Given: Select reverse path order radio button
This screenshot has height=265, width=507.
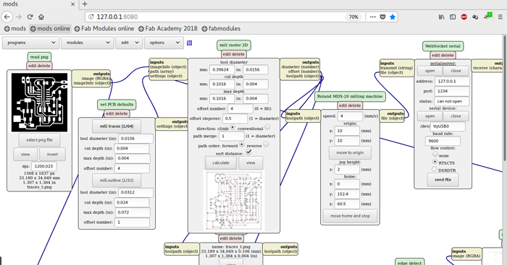Looking at the screenshot, I should click(x=266, y=144).
